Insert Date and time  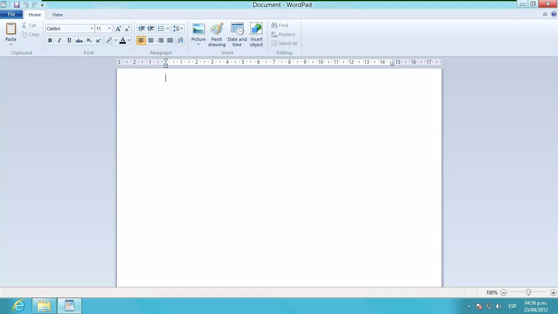pos(237,35)
